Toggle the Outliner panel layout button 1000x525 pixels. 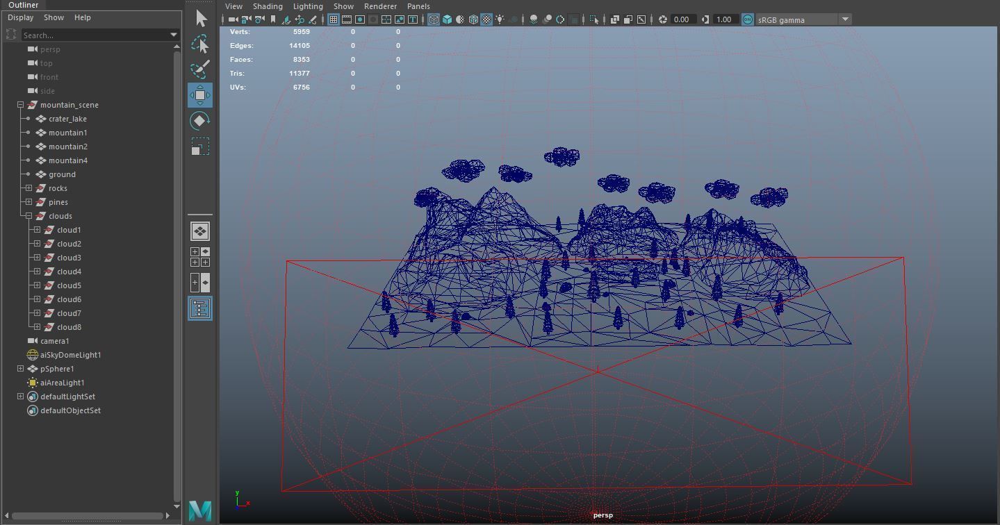pyautogui.click(x=200, y=308)
